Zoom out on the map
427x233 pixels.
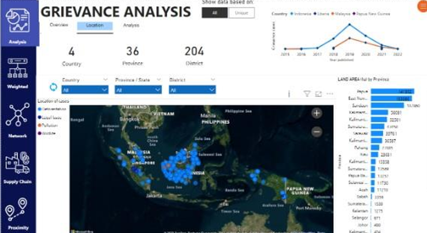(x=317, y=132)
